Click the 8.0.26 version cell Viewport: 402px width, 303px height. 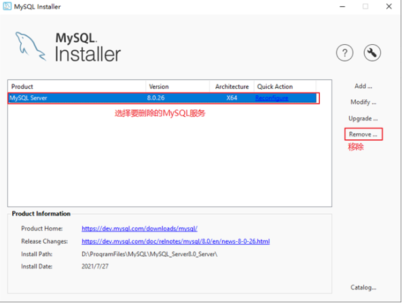pyautogui.click(x=156, y=98)
